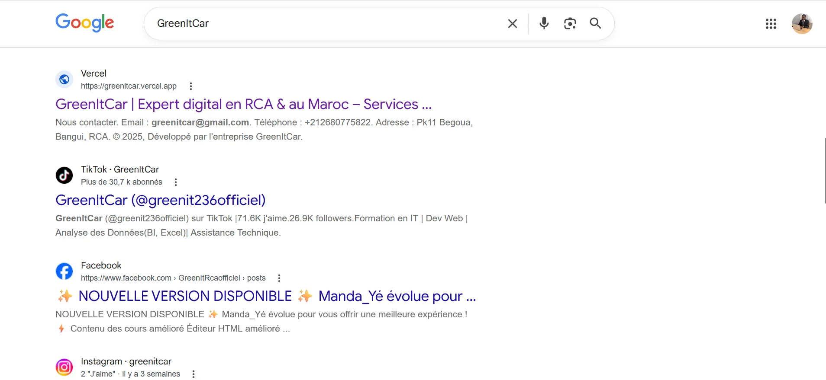Start voice search with the microphone icon
This screenshot has height=380, width=826.
[544, 23]
